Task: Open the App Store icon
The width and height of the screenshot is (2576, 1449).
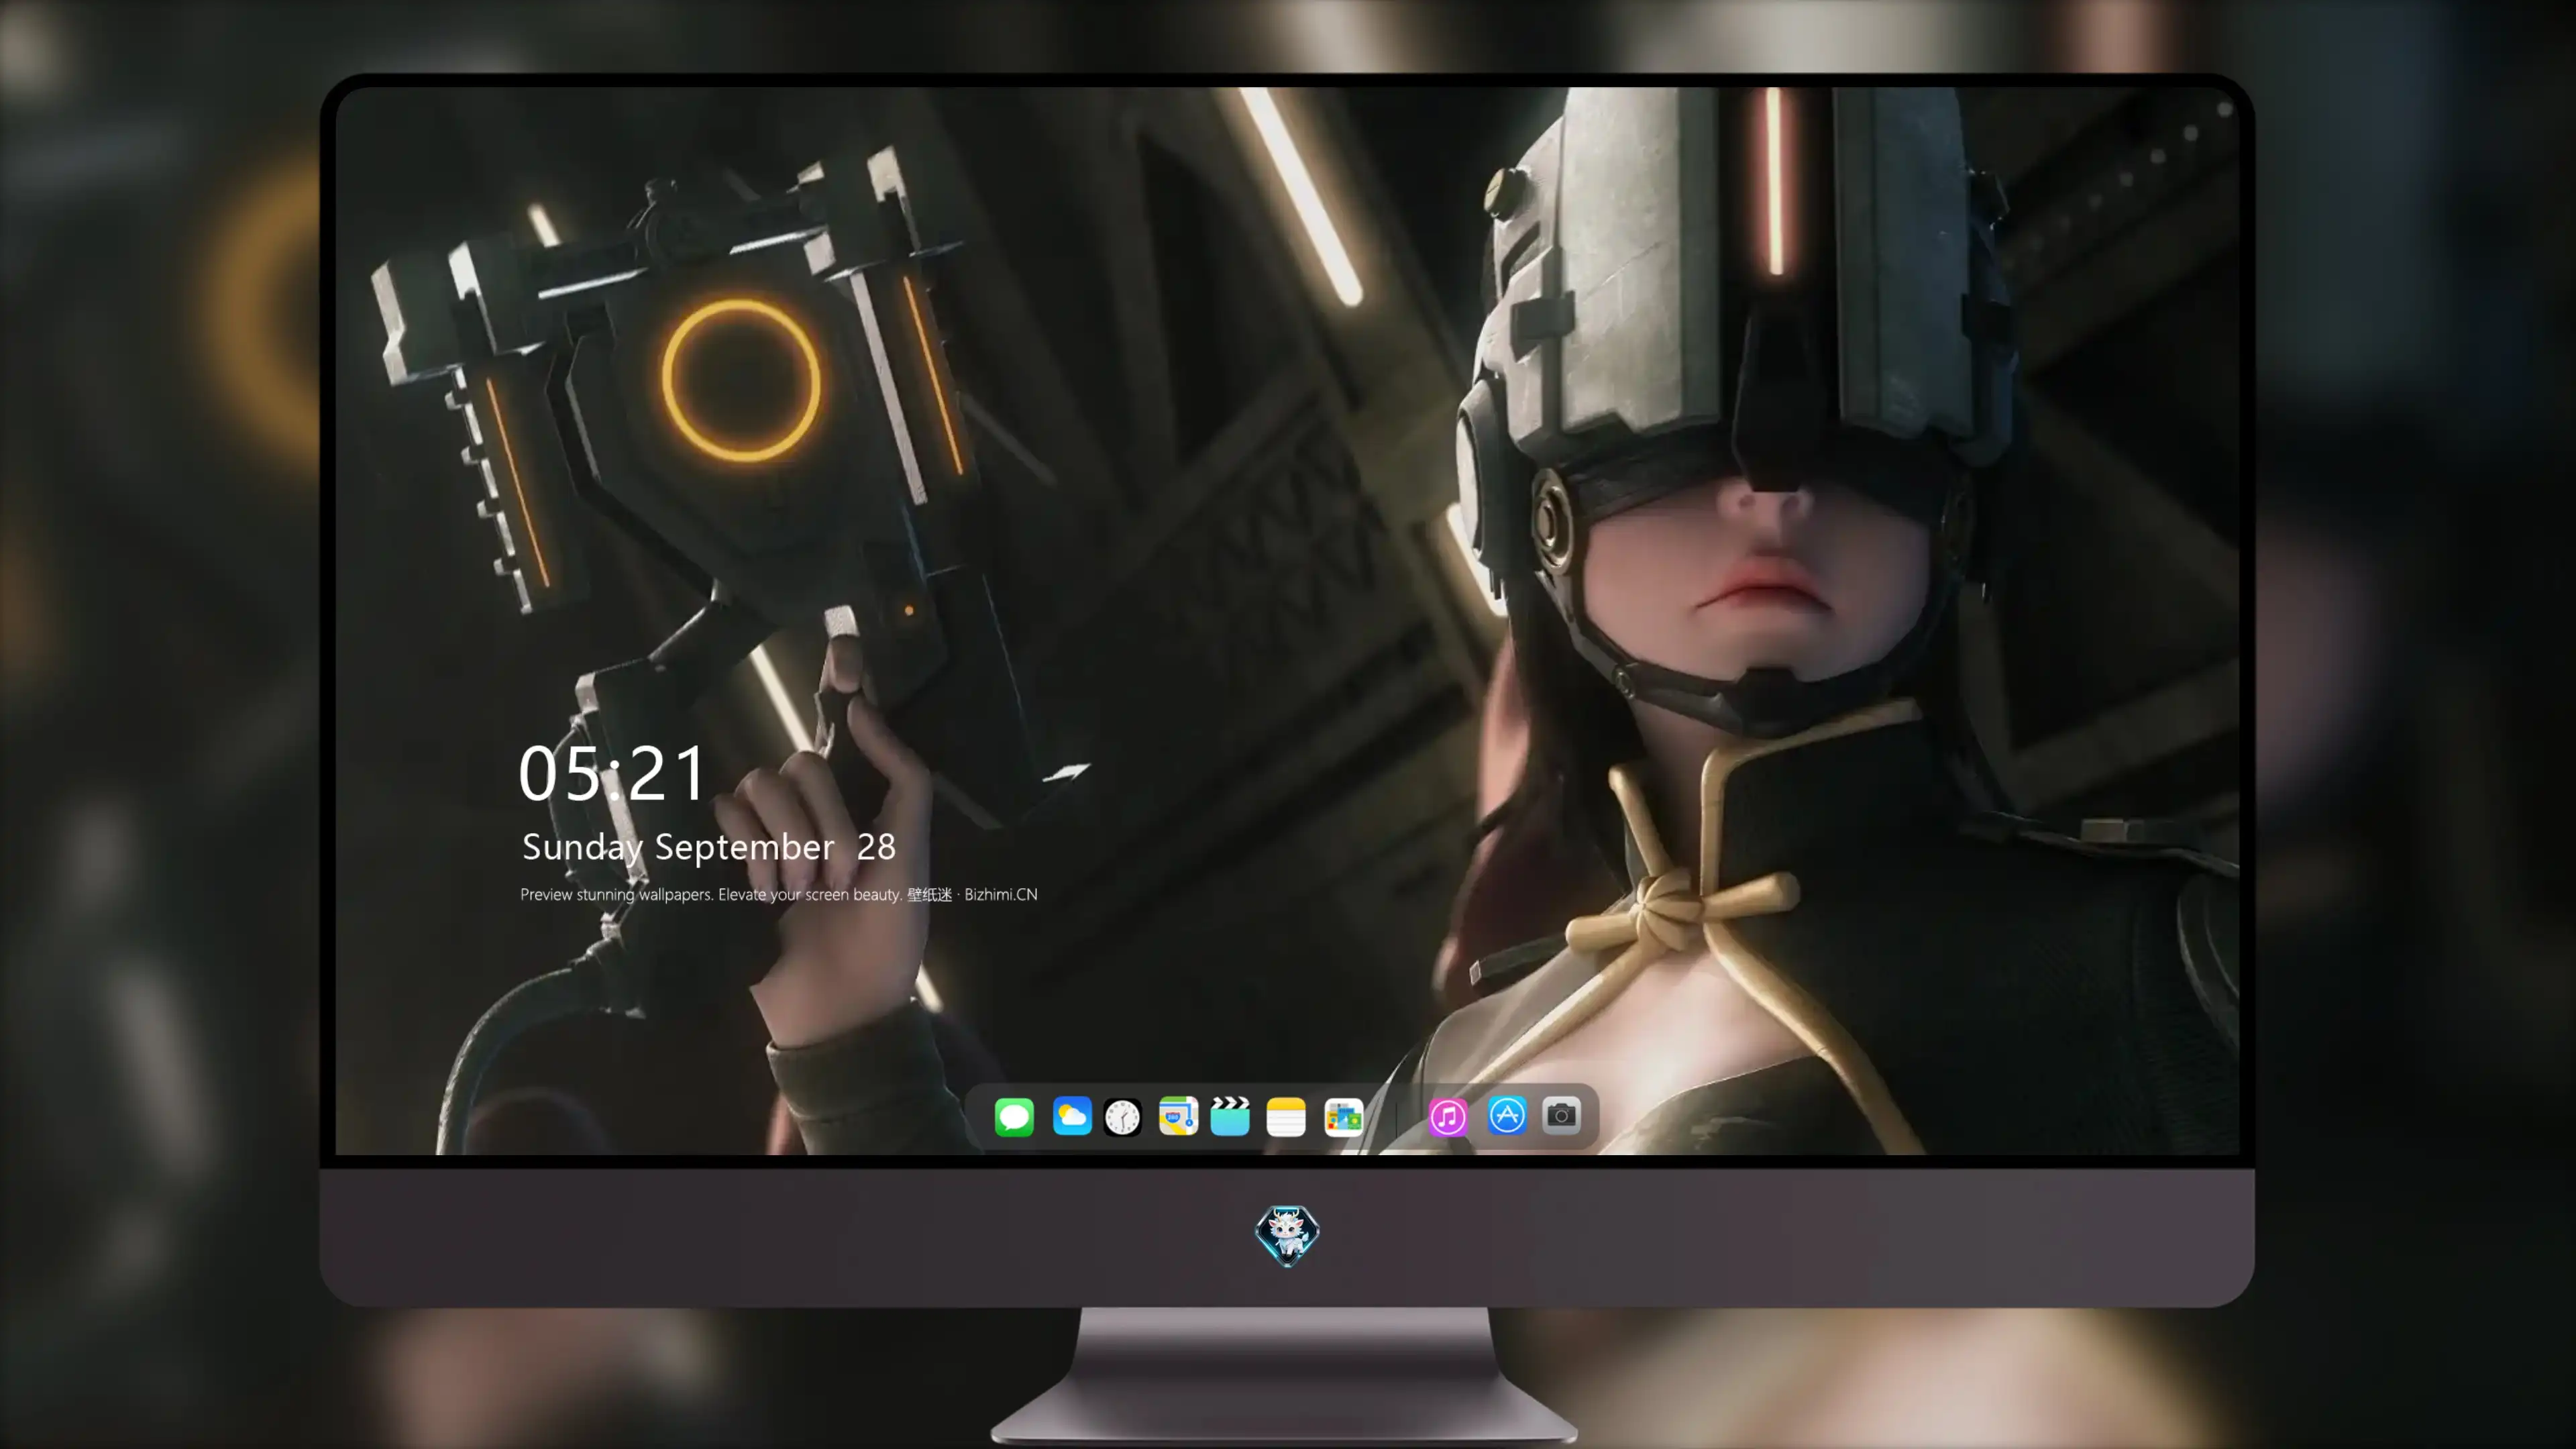Action: pos(1507,1115)
